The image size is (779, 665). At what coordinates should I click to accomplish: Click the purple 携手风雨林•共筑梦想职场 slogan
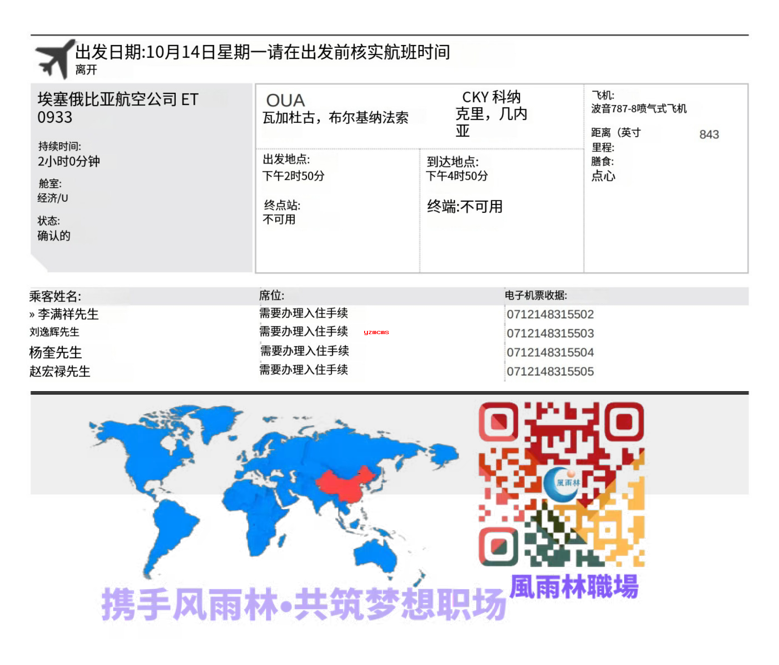pyautogui.click(x=304, y=604)
